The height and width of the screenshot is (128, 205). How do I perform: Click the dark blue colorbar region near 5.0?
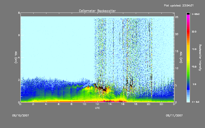tap(188, 85)
